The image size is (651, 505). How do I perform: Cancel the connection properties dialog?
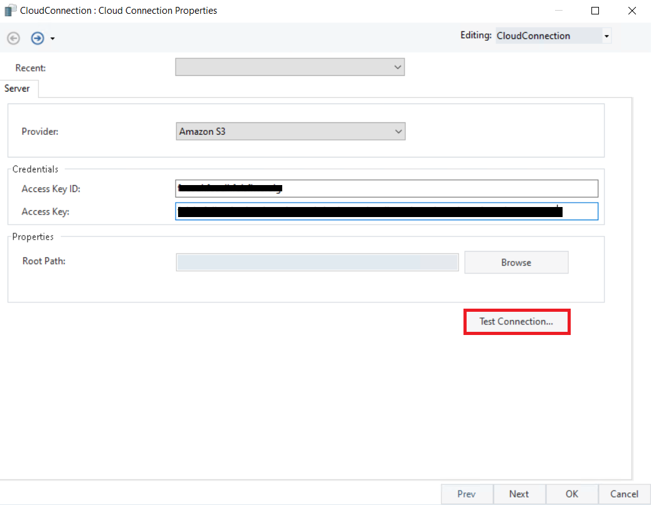point(624,494)
